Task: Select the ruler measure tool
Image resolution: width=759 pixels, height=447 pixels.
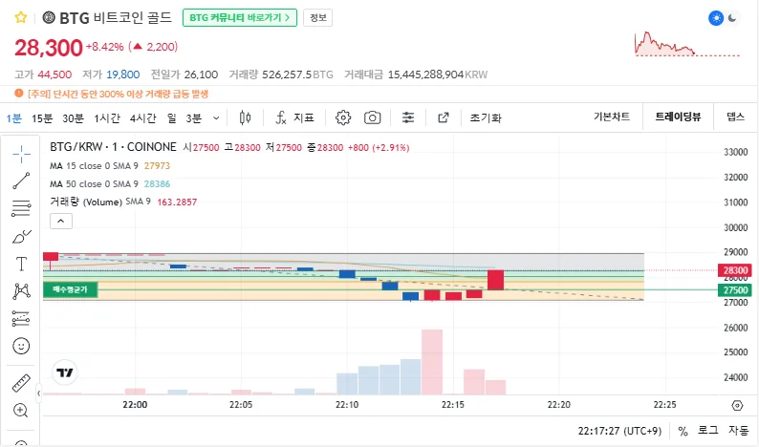Action: 21,383
